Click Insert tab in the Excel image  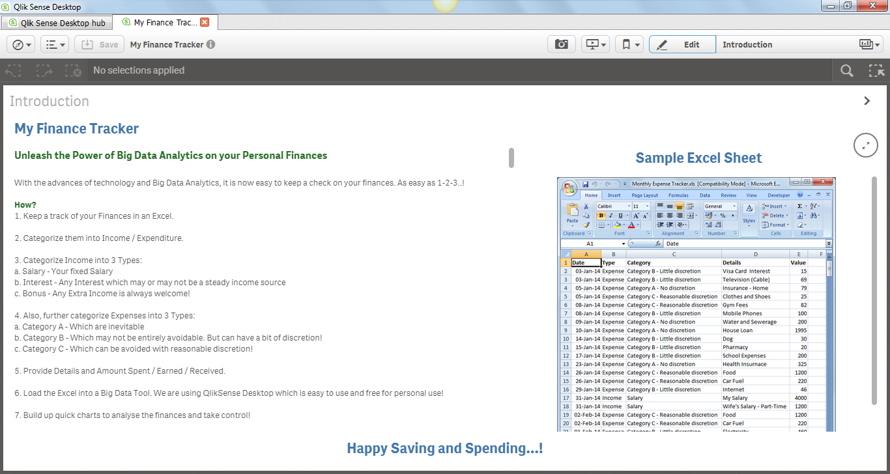614,195
